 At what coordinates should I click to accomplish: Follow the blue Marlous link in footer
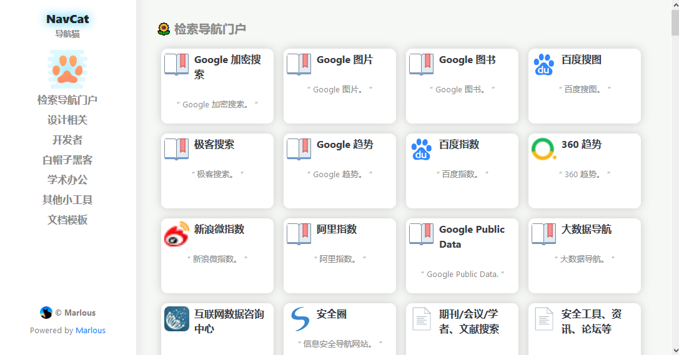(x=91, y=330)
